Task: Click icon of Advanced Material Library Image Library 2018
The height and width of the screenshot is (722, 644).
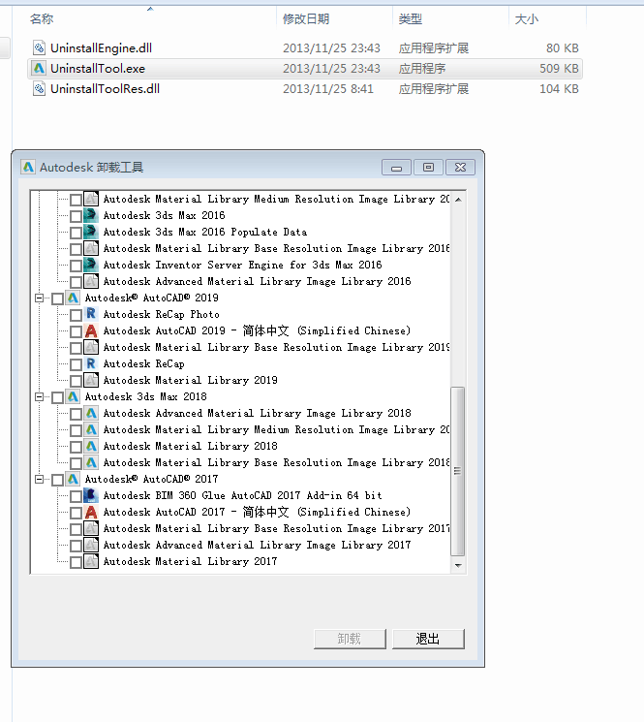Action: pyautogui.click(x=91, y=414)
